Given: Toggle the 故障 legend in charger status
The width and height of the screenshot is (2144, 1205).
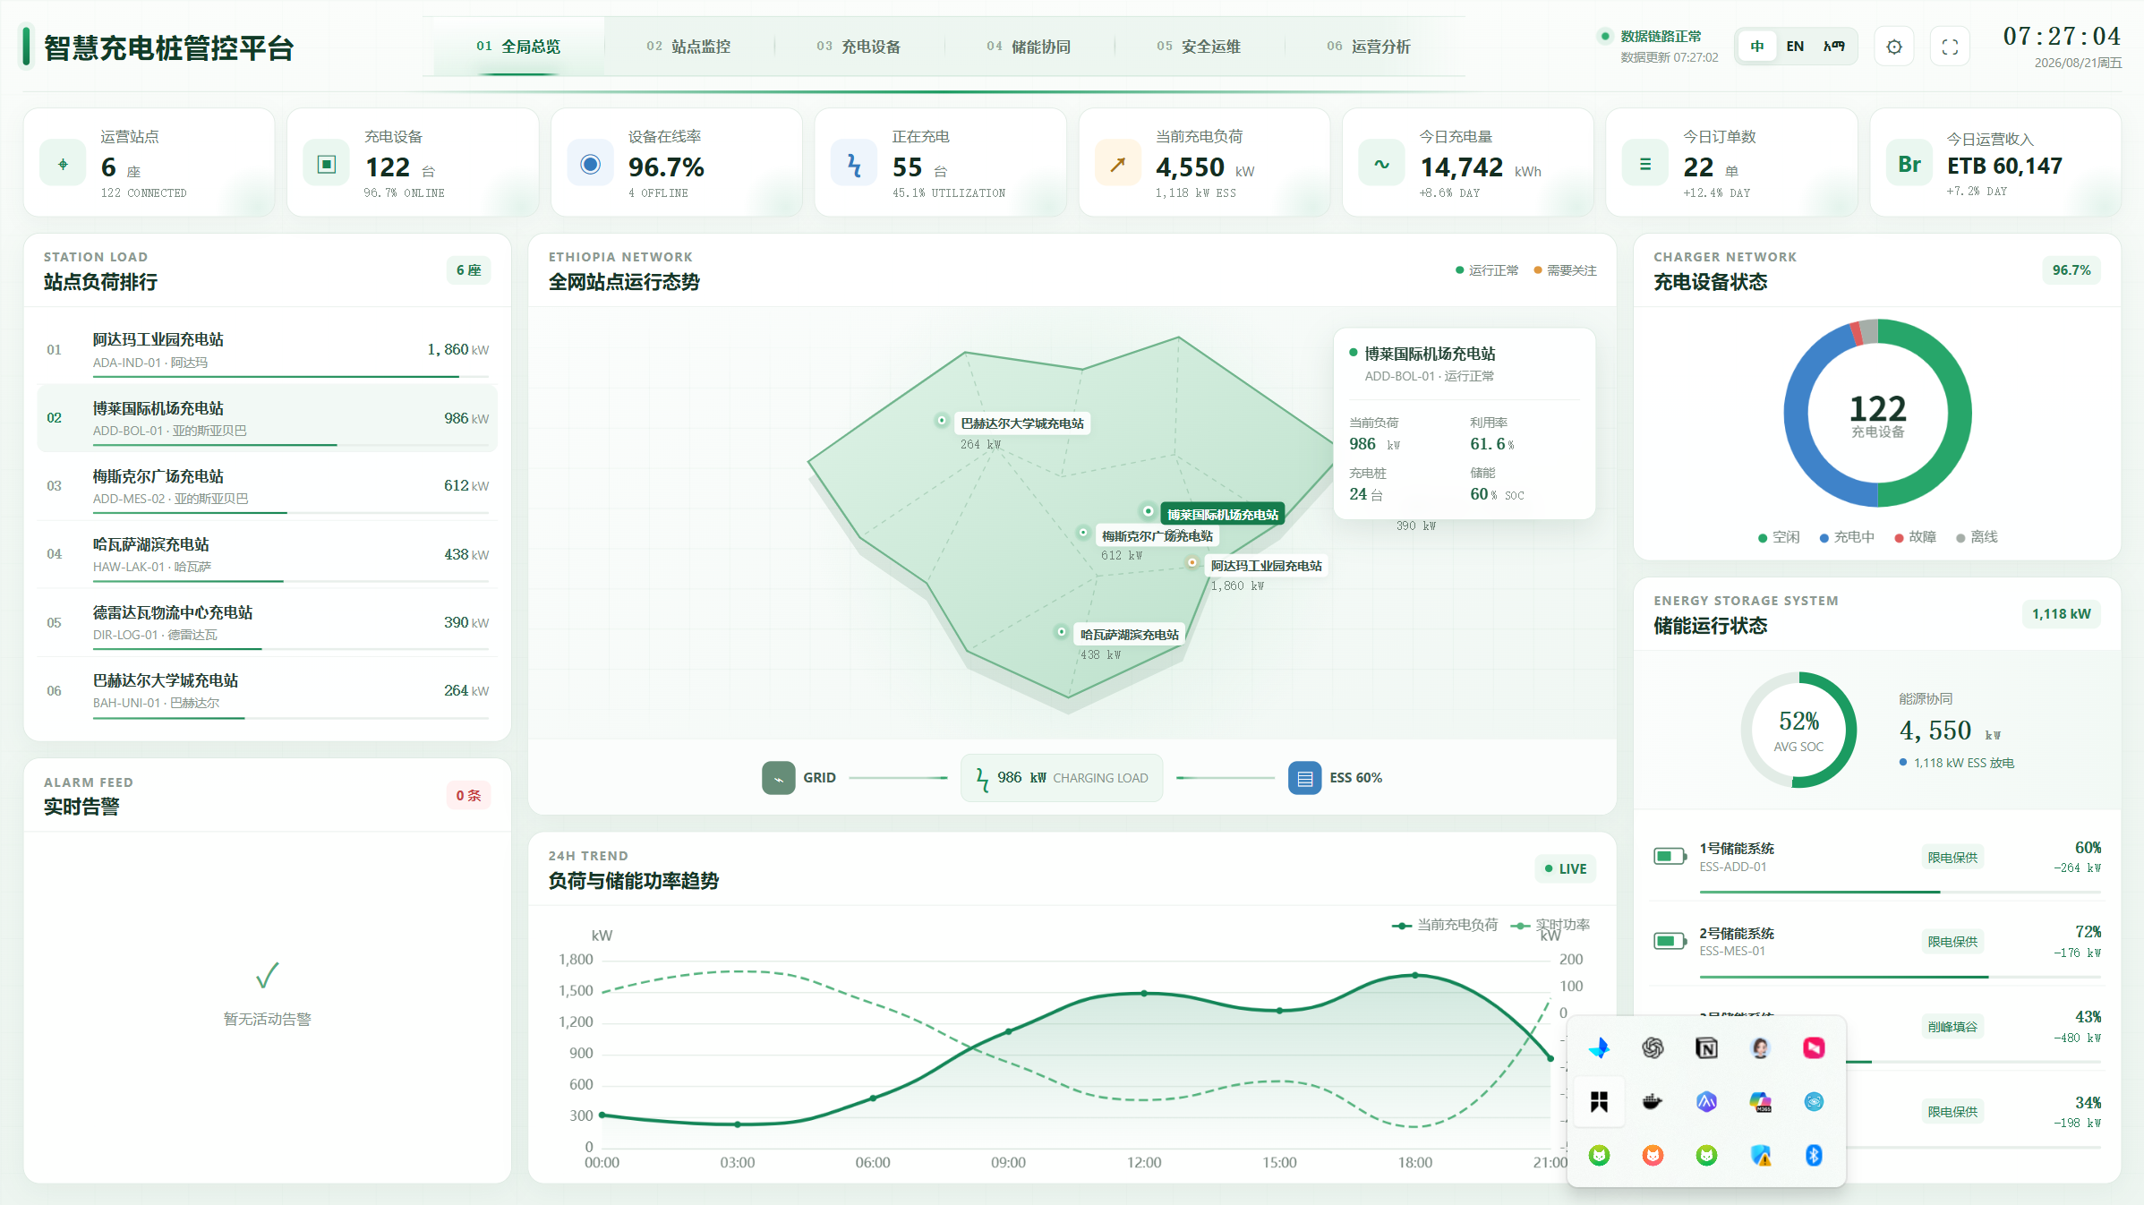Looking at the screenshot, I should (x=1915, y=537).
